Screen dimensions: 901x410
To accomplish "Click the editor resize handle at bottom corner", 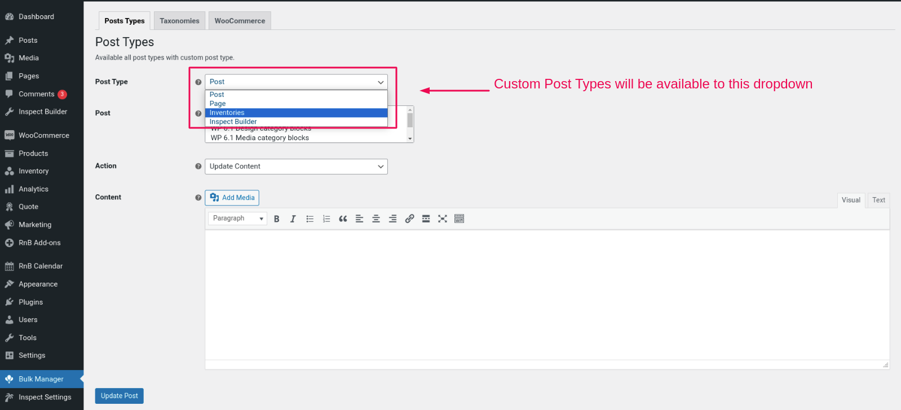I will pyautogui.click(x=885, y=365).
